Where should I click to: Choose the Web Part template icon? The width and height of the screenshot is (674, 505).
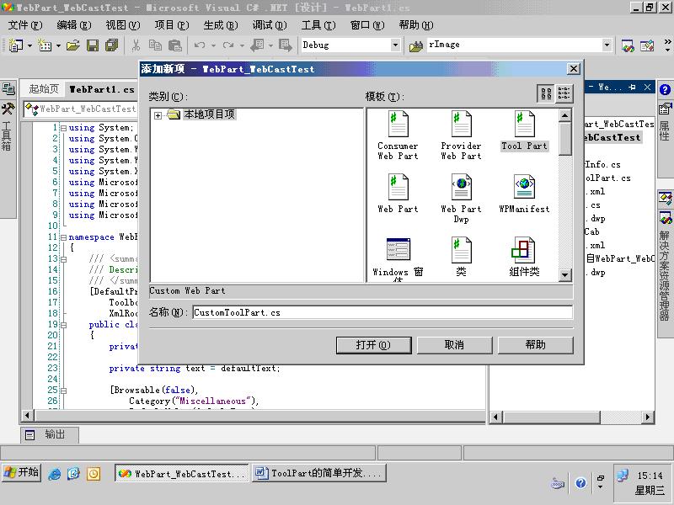tap(398, 187)
